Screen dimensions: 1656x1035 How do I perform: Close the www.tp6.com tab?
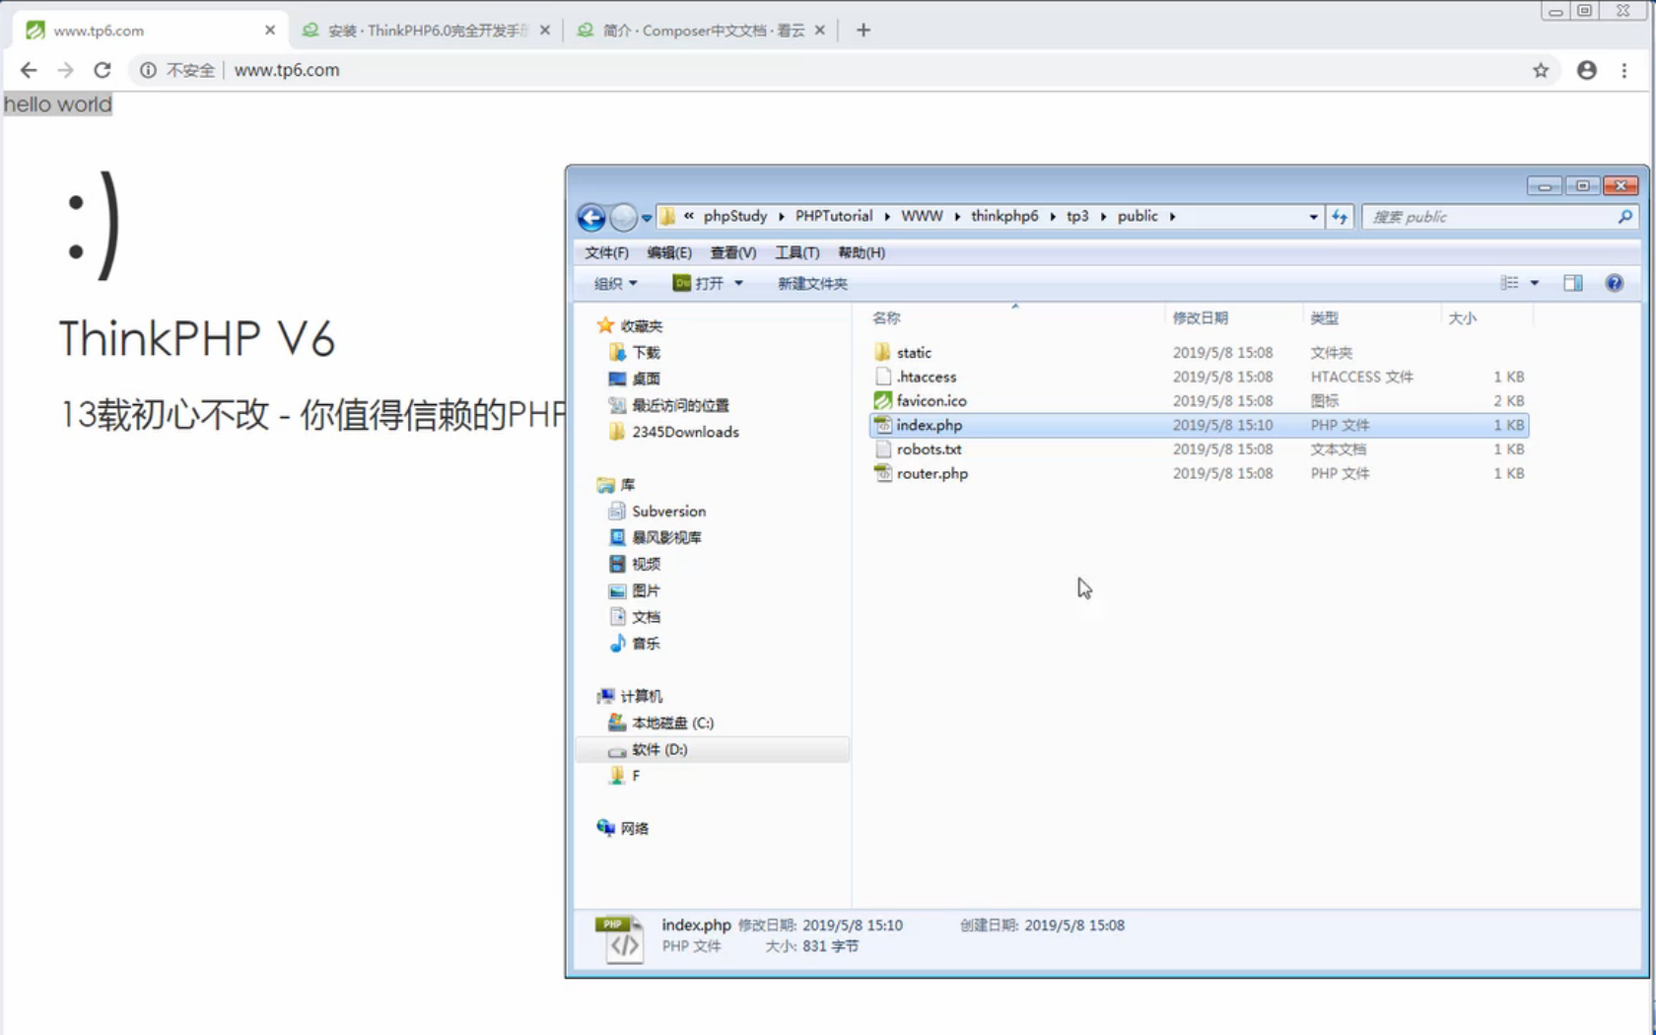270,31
